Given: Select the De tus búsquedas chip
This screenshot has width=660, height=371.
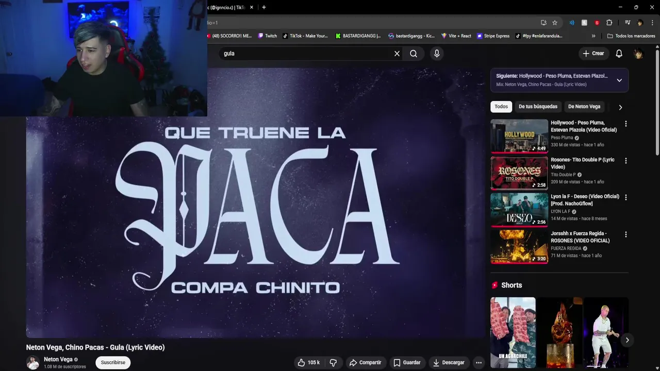Looking at the screenshot, I should pyautogui.click(x=538, y=107).
